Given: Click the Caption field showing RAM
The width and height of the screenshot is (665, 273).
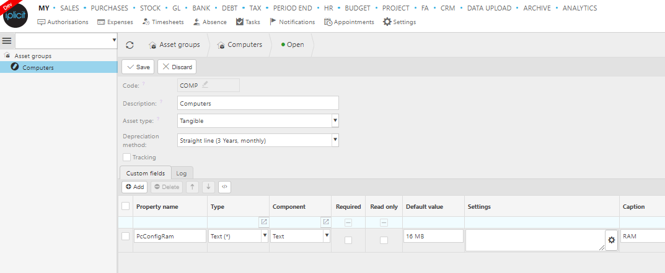Looking at the screenshot, I should [642, 236].
